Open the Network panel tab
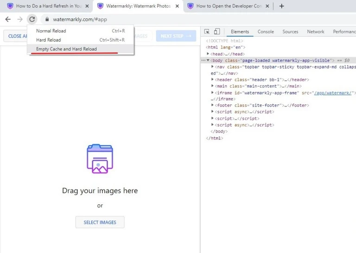 click(316, 32)
